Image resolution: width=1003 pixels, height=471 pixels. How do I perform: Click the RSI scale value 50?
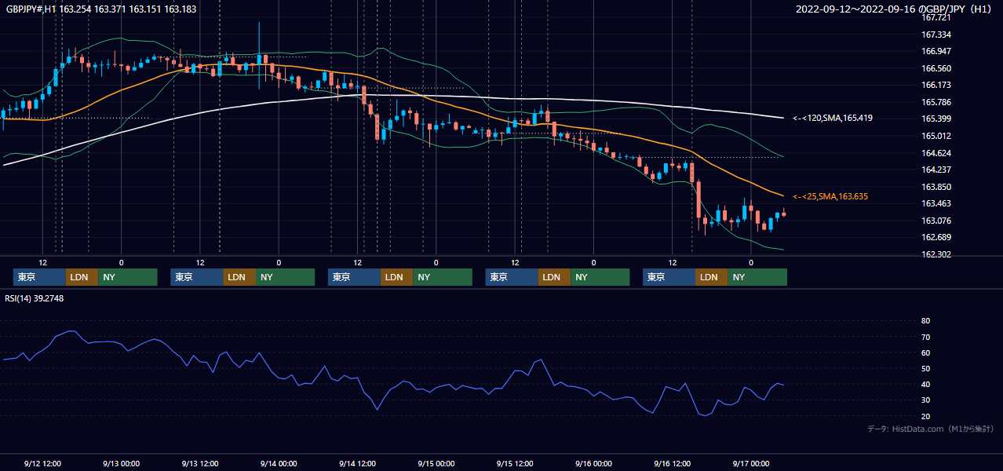(925, 368)
